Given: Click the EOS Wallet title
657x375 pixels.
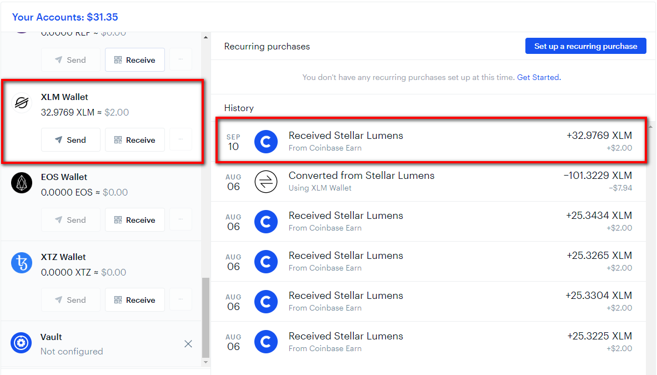Looking at the screenshot, I should 64,177.
